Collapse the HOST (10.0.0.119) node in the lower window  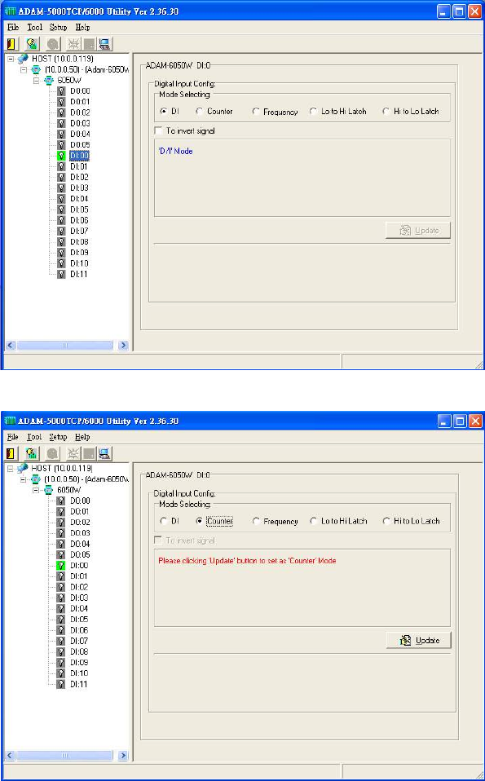[x=11, y=468]
